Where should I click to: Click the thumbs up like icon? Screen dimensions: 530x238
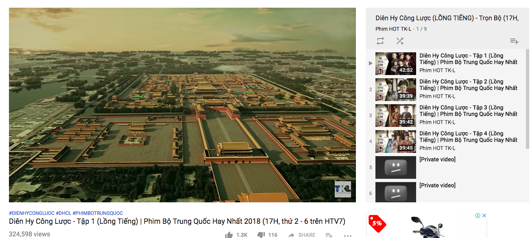[x=229, y=235]
